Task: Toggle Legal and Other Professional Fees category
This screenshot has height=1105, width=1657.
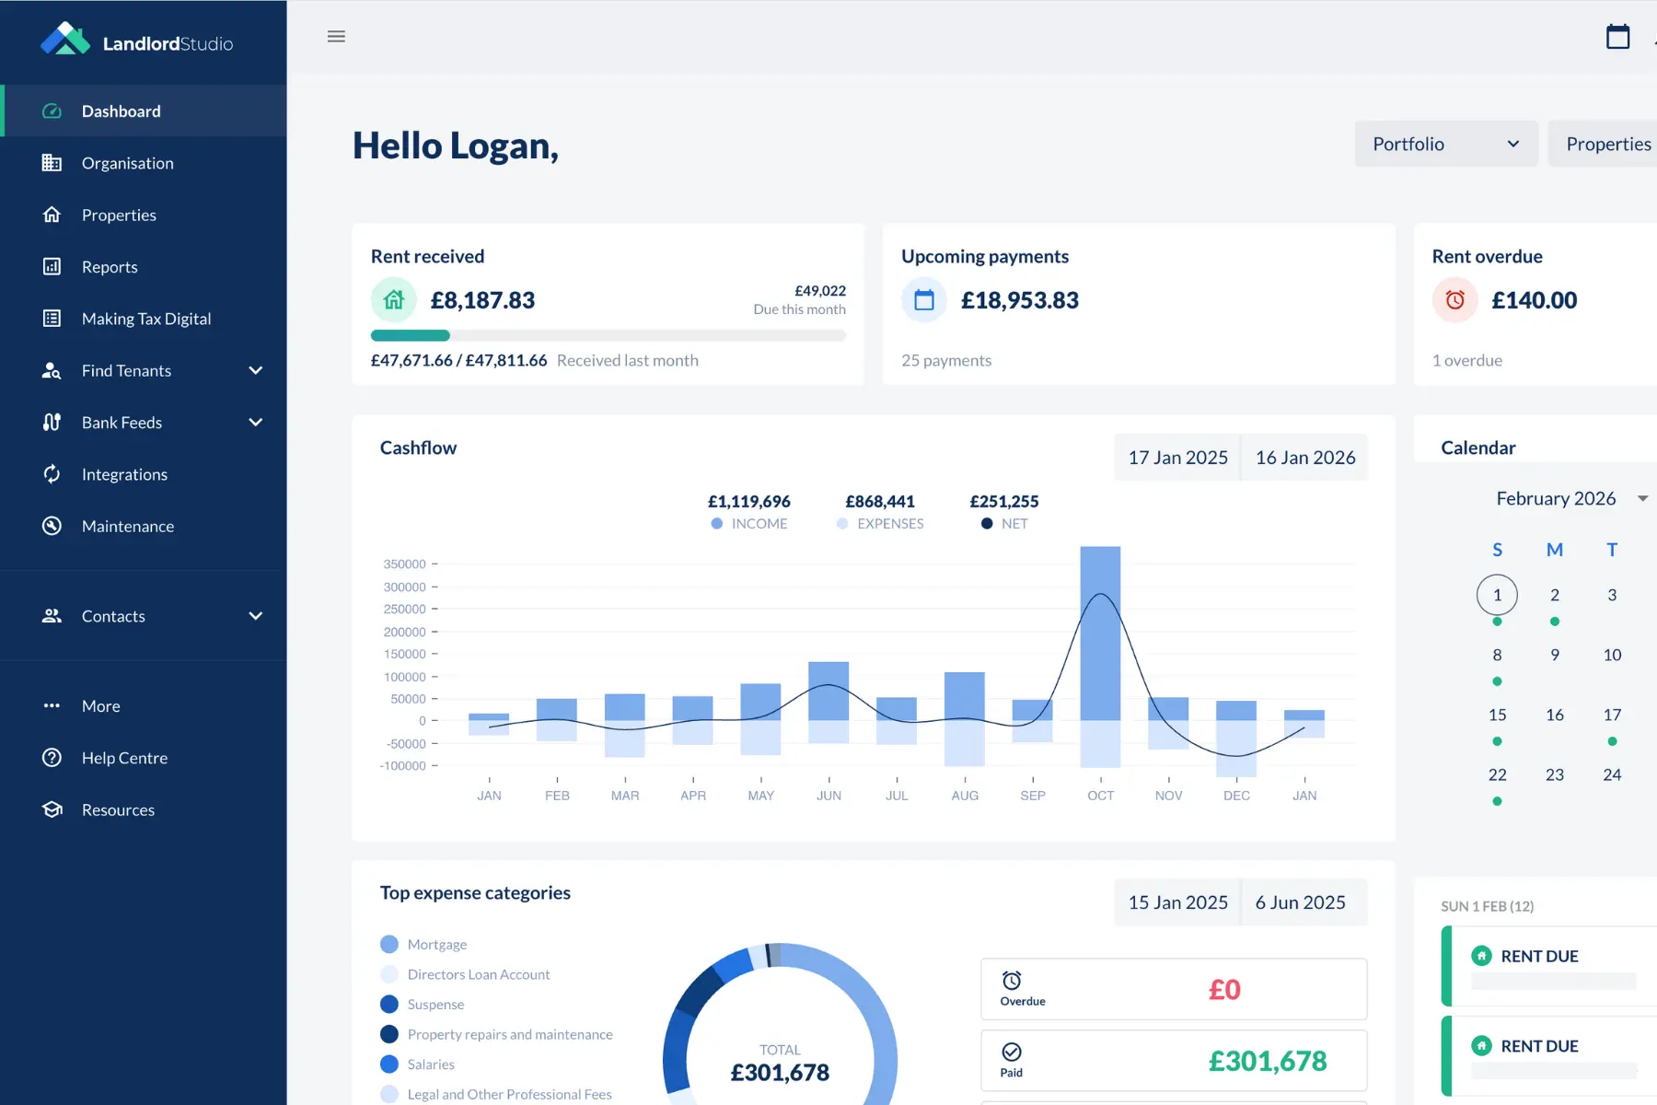Action: [x=496, y=1094]
